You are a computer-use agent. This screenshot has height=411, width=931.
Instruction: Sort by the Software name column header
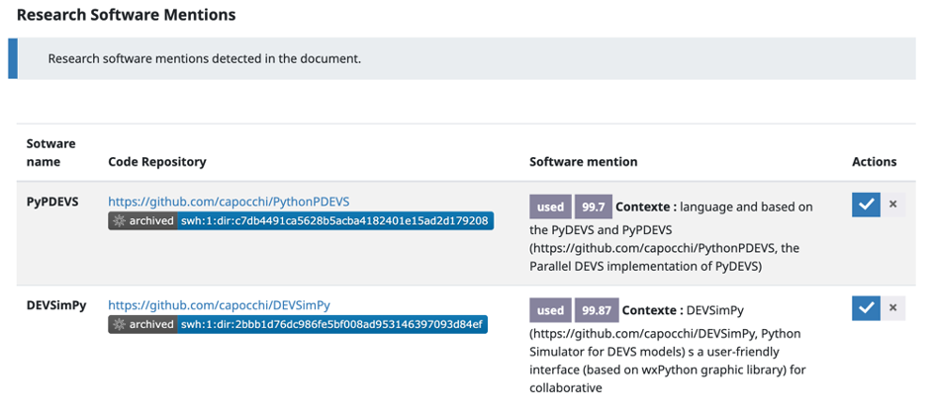50,152
